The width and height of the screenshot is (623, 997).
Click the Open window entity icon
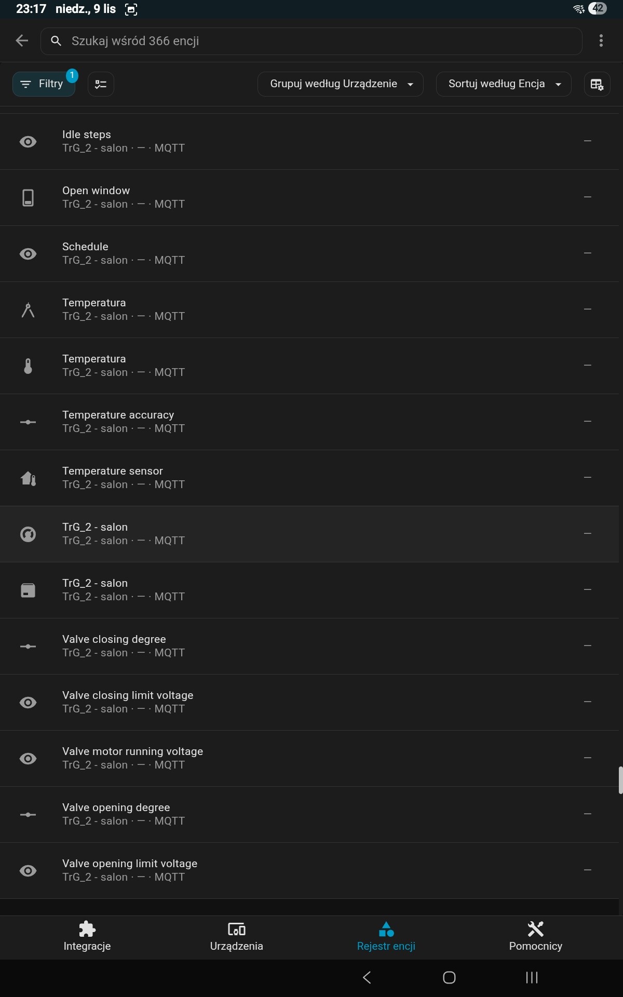click(x=28, y=198)
